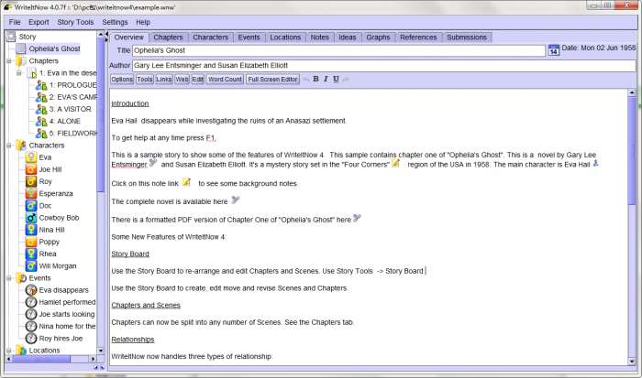
Task: Click the Roy character icon
Action: pyautogui.click(x=31, y=181)
